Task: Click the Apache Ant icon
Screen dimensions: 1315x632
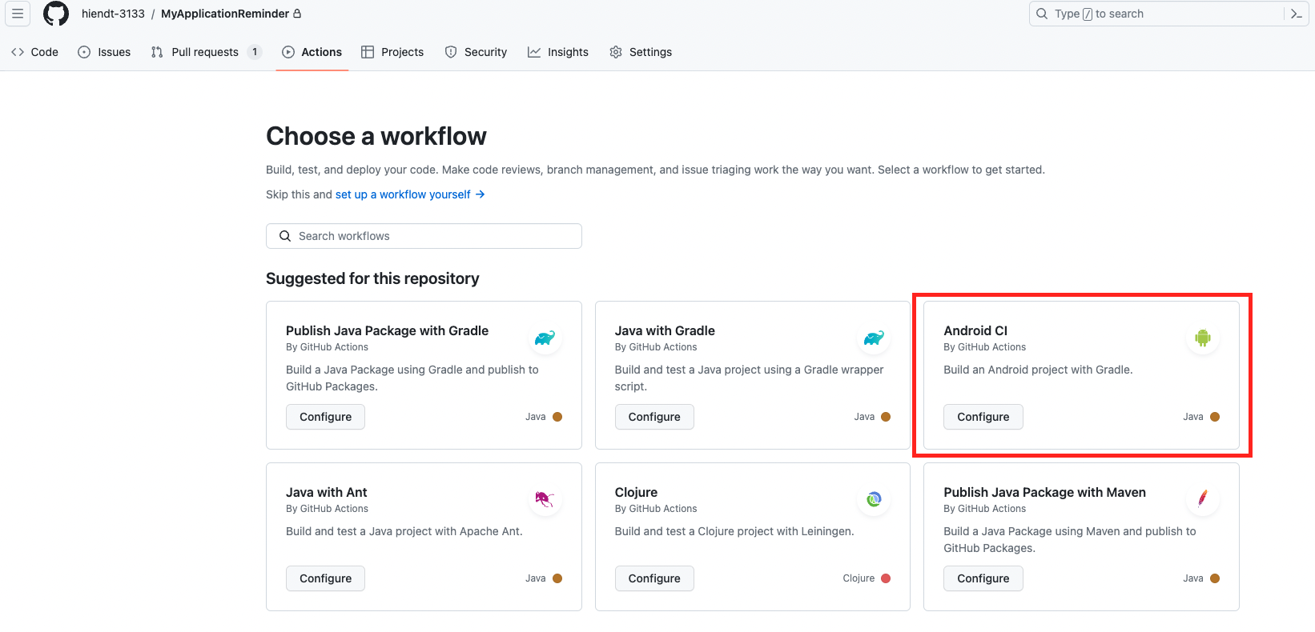Action: pyautogui.click(x=545, y=499)
